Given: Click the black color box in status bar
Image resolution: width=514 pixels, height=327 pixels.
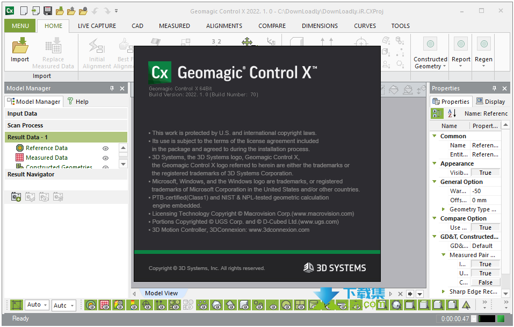Looking at the screenshot, I should pos(487,318).
